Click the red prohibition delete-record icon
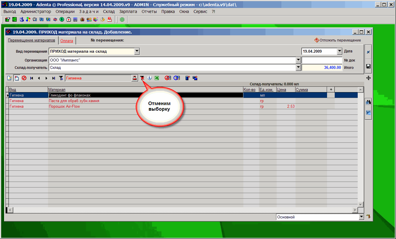Viewport: 396px width, 239px height. click(x=24, y=78)
